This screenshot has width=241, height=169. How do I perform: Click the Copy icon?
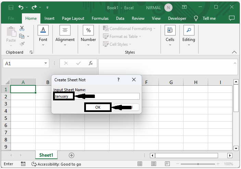tap(22, 36)
